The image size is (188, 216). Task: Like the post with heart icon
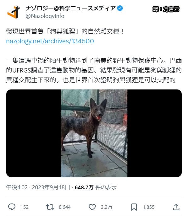coord(92,207)
